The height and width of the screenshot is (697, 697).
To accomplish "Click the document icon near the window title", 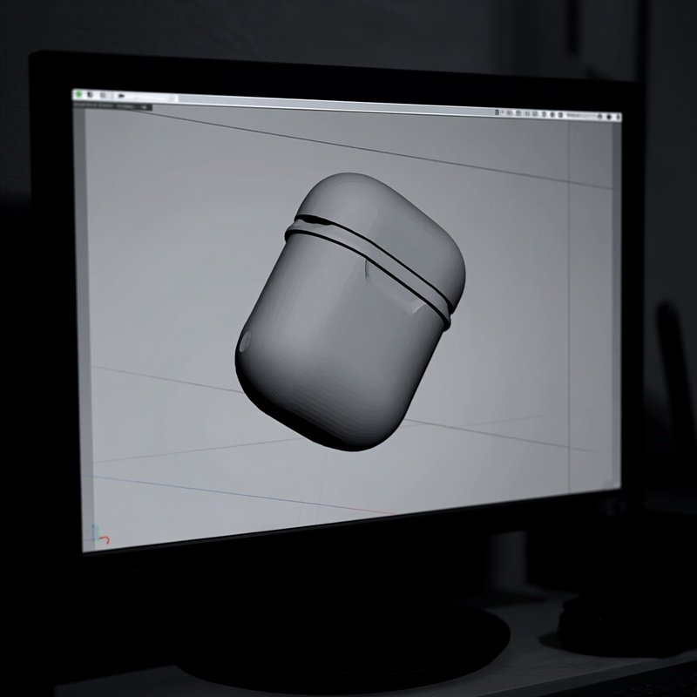I will click(x=89, y=93).
